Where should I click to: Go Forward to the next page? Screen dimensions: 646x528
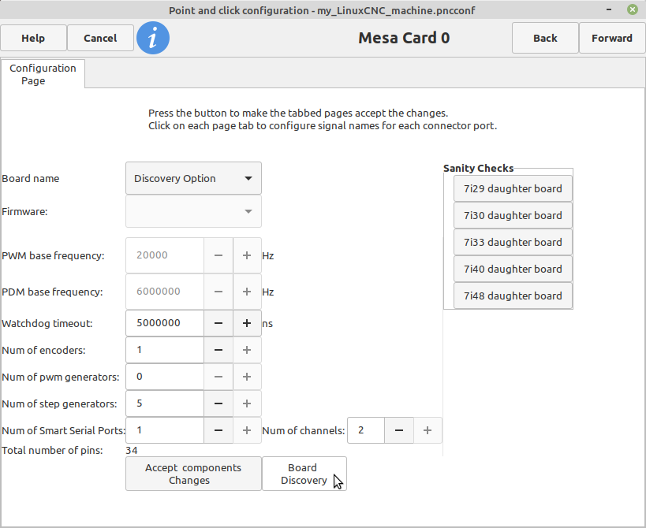coord(612,39)
